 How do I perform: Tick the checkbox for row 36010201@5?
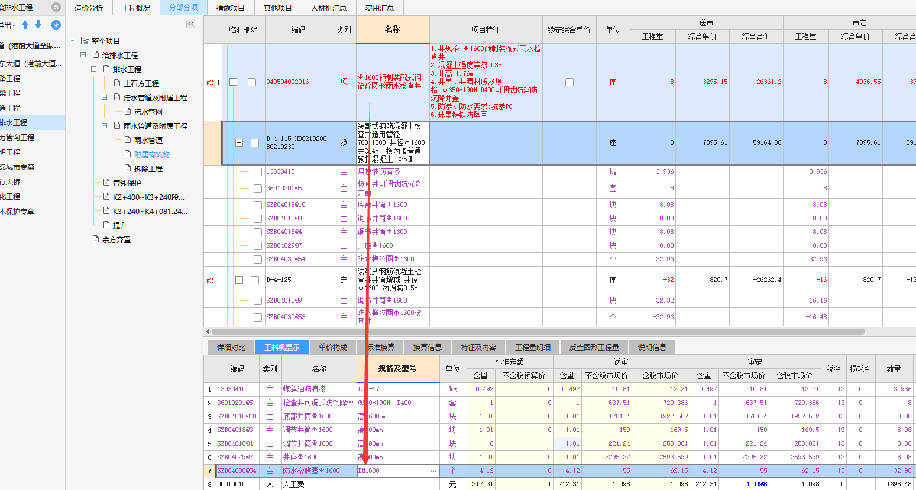coord(258,189)
